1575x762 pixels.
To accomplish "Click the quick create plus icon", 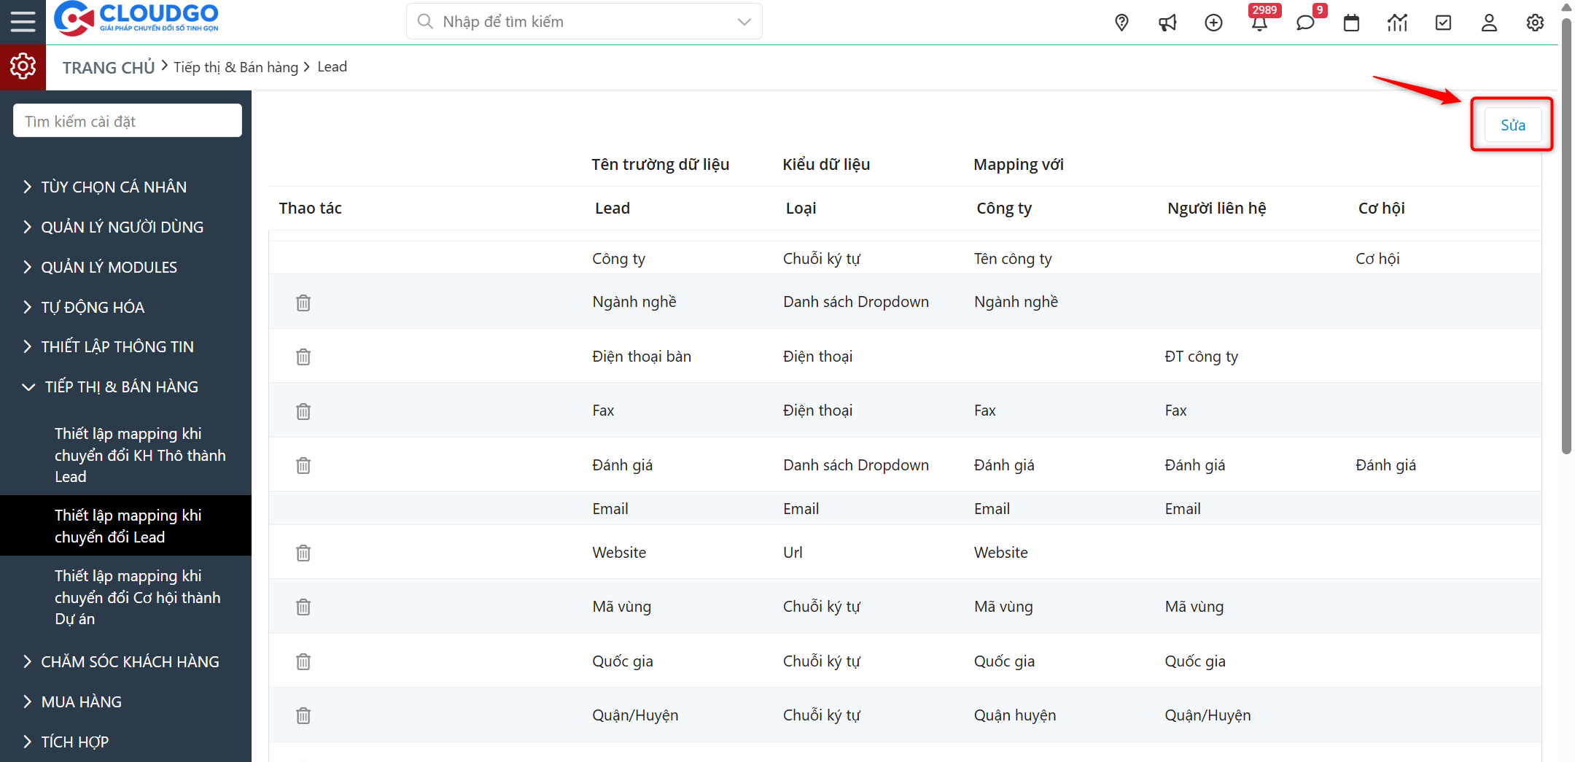I will pos(1213,23).
